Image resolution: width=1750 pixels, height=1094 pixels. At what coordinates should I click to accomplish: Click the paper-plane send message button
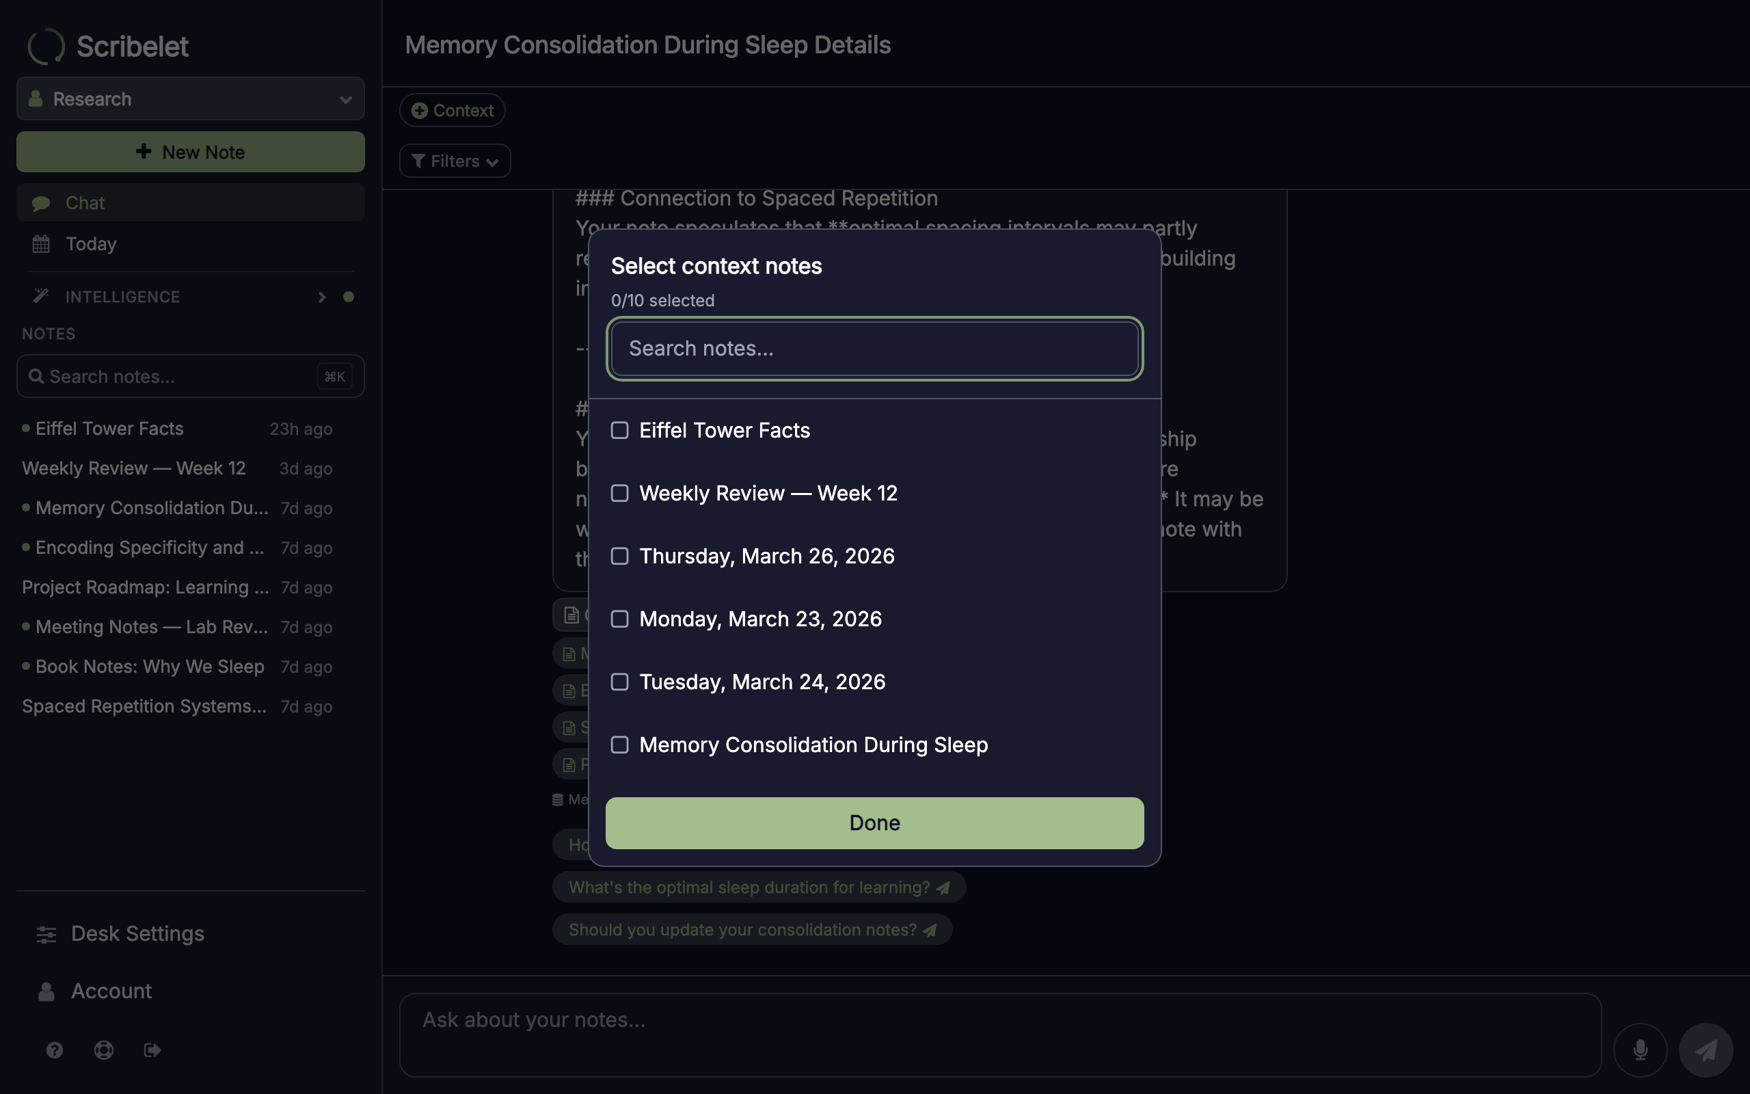click(1706, 1050)
